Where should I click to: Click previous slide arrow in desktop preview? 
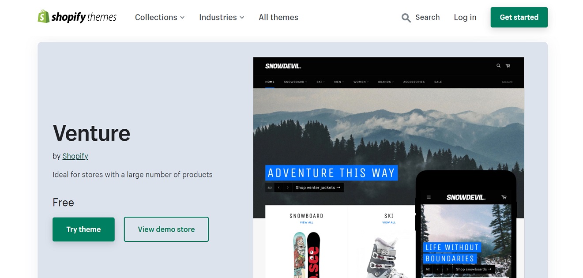click(279, 188)
